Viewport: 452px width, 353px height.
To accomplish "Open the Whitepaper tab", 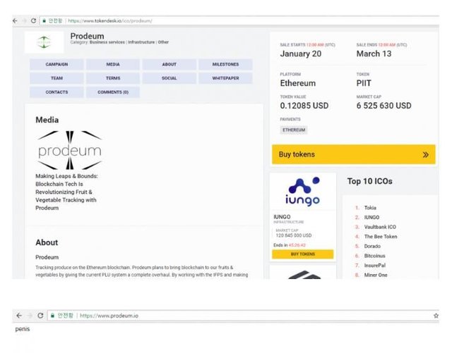I will coord(225,78).
